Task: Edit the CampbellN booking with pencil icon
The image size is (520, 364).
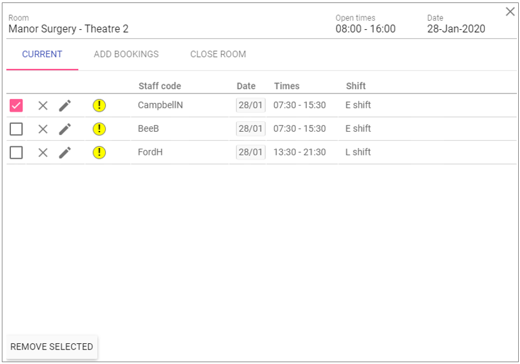Action: (x=65, y=106)
